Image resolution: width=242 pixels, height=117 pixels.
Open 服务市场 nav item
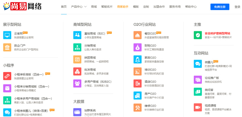175,7
